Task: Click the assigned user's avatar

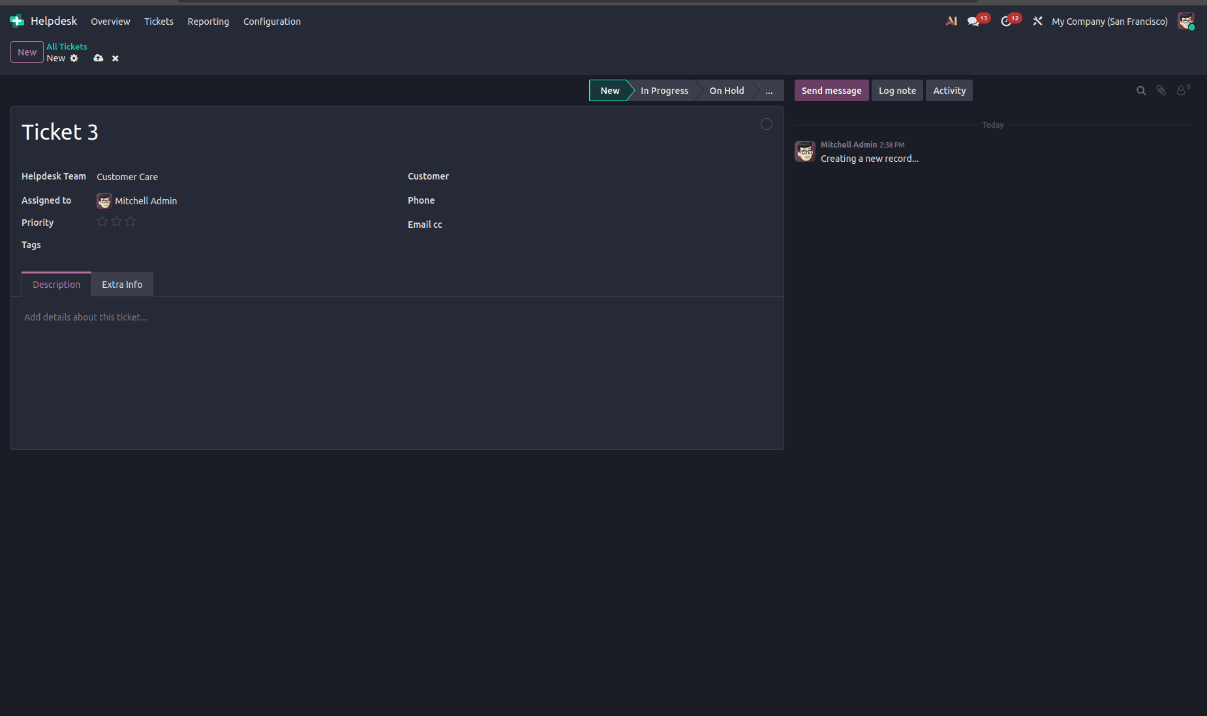Action: [104, 200]
